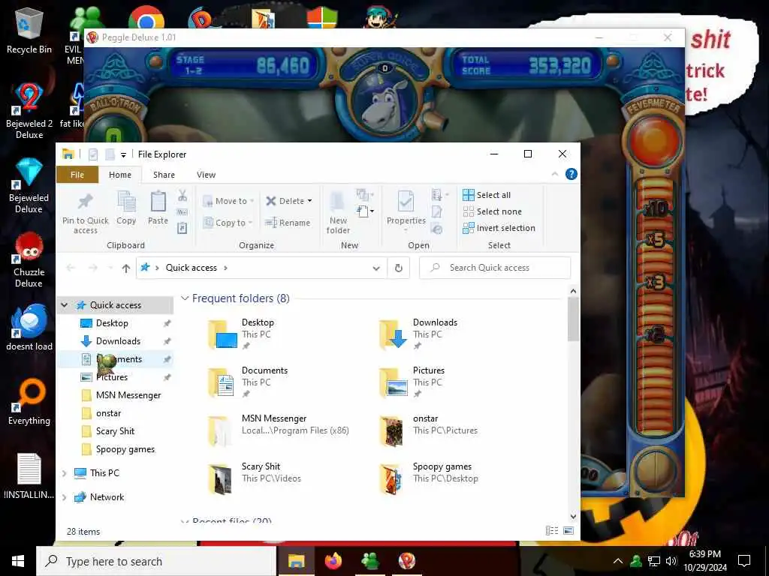
Task: Click the Windows Start button
Action: click(x=18, y=561)
